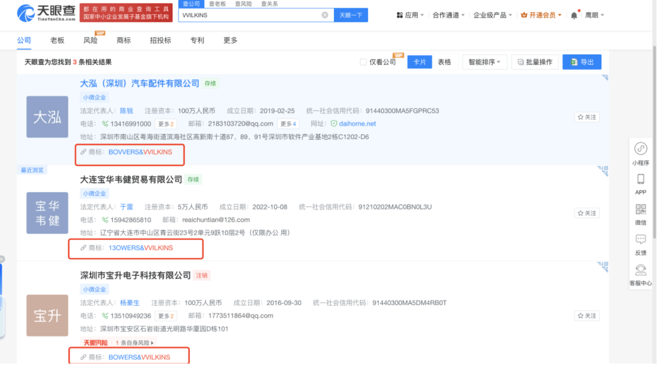This screenshot has width=657, height=366.
Task: Toggle 关注 on 大连宝华韦健贸易有限公司
Action: 586,213
